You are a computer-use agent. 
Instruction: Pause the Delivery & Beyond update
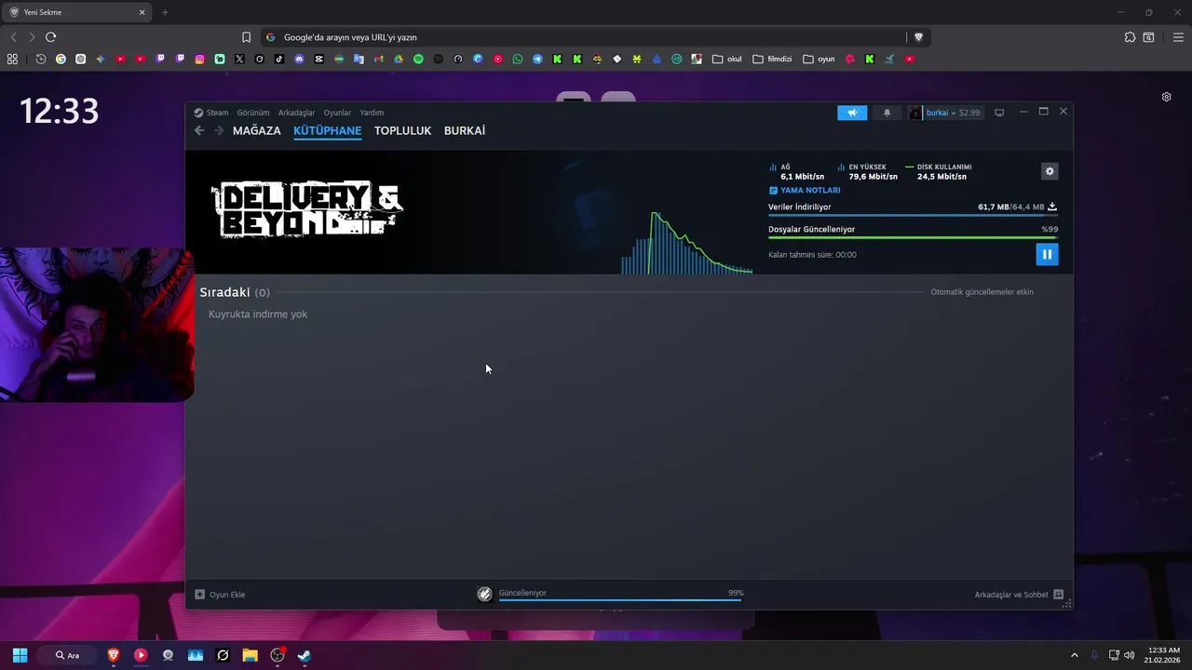tap(1047, 254)
